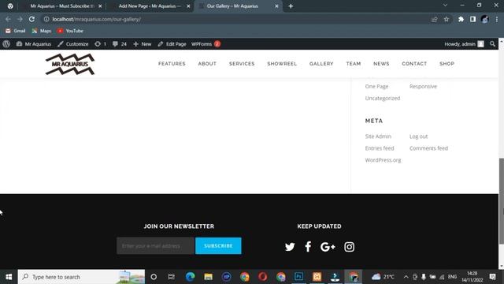Open Windows Start menu
This screenshot has height=284, width=504.
click(9, 277)
